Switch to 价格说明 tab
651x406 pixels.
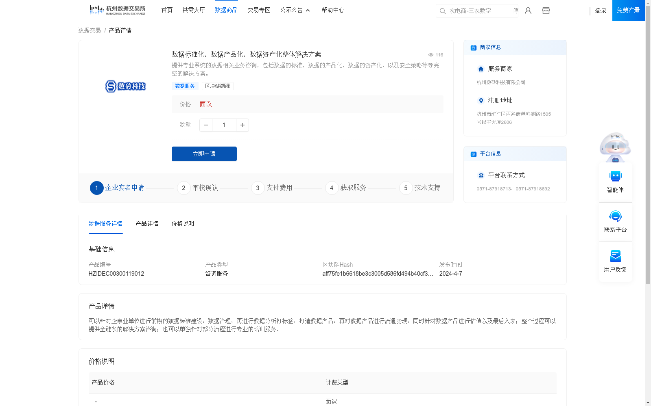183,224
